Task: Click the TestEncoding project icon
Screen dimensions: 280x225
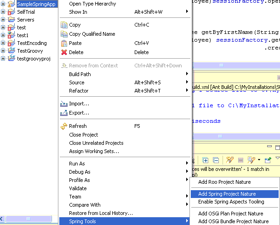Action: [x=11, y=43]
